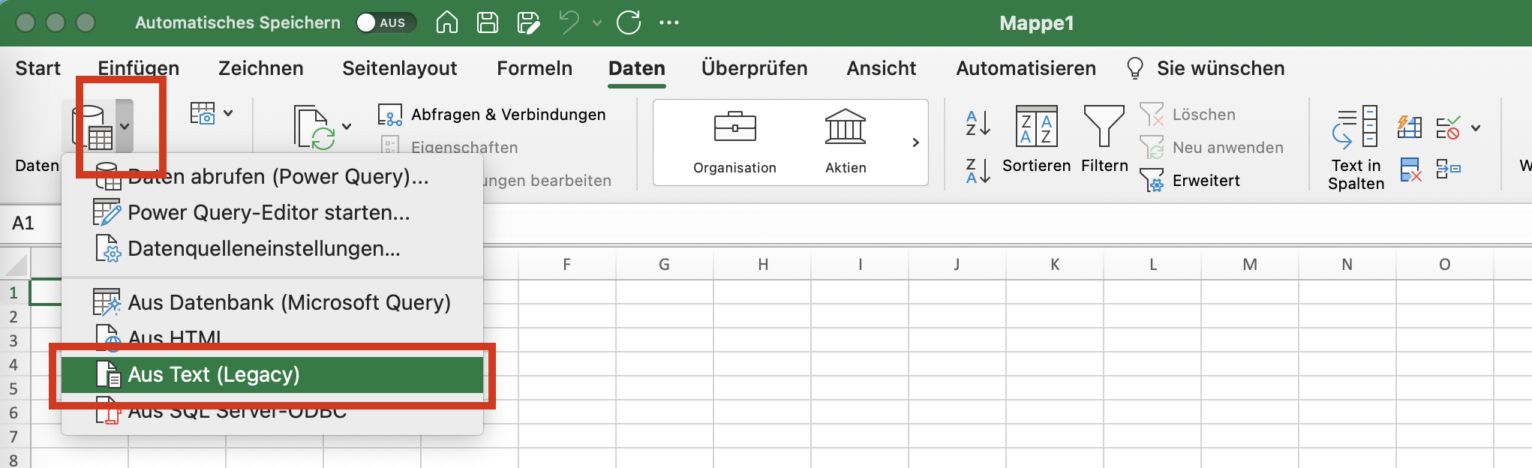Image resolution: width=1532 pixels, height=468 pixels.
Task: Open the Überprüfen tab
Action: 754,68
